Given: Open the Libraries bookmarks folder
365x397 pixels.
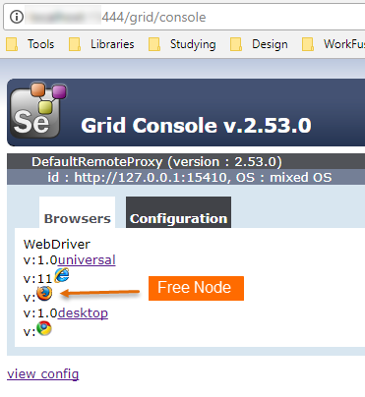Looking at the screenshot, I should 101,44.
